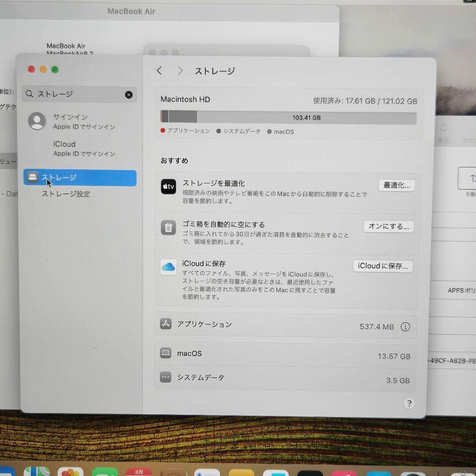The height and width of the screenshot is (476, 476).
Task: Click the help question mark button
Action: click(x=409, y=403)
